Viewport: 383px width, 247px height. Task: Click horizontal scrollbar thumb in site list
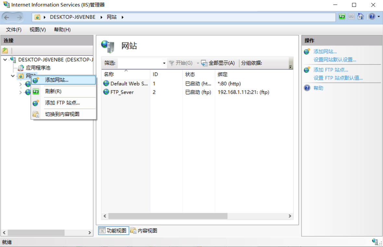(x=168, y=216)
